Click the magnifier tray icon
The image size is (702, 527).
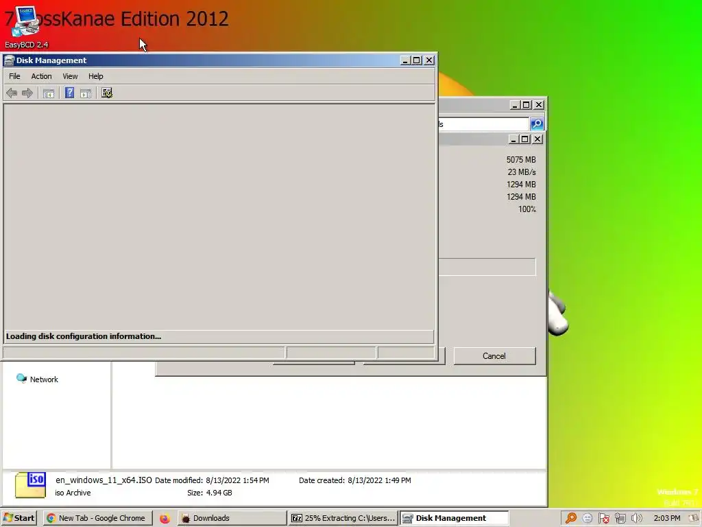pyautogui.click(x=571, y=518)
